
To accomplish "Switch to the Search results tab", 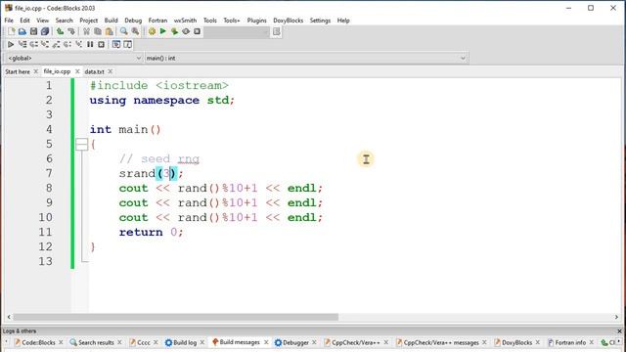I will tap(96, 342).
